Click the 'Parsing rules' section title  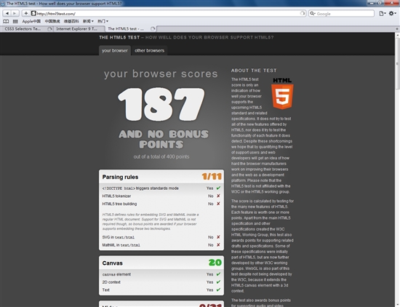point(120,177)
